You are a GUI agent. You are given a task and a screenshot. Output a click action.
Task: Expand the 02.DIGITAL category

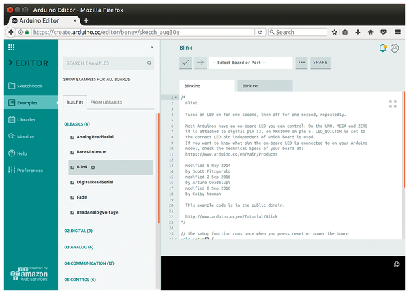78,231
